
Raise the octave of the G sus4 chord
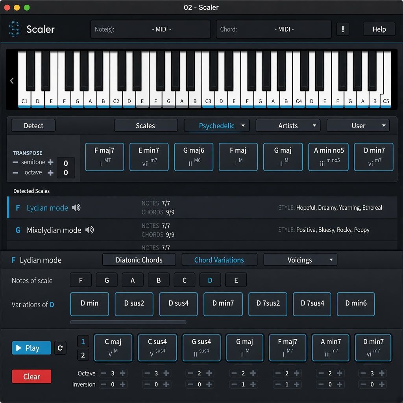[209, 373]
